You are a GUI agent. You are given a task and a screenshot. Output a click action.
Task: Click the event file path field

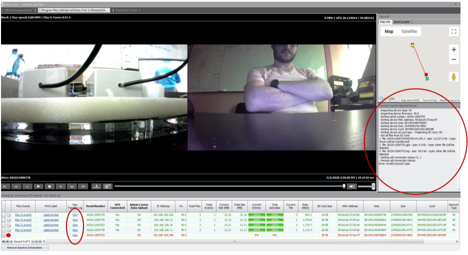[73, 10]
